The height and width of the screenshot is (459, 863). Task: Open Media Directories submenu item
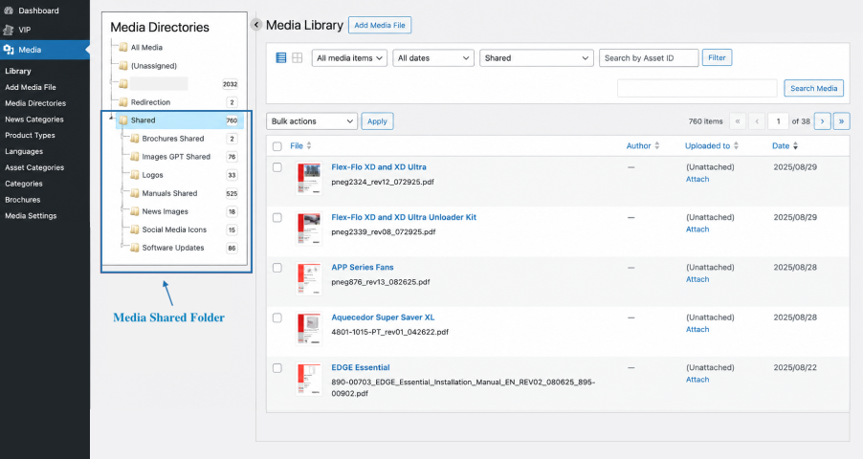click(35, 103)
